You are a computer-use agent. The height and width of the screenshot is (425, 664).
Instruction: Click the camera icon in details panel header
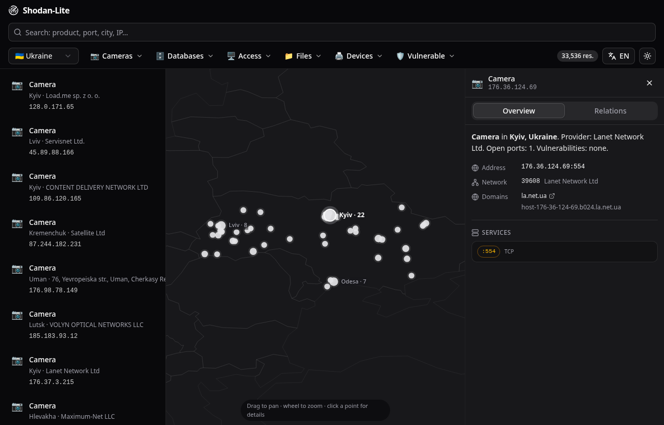[477, 83]
